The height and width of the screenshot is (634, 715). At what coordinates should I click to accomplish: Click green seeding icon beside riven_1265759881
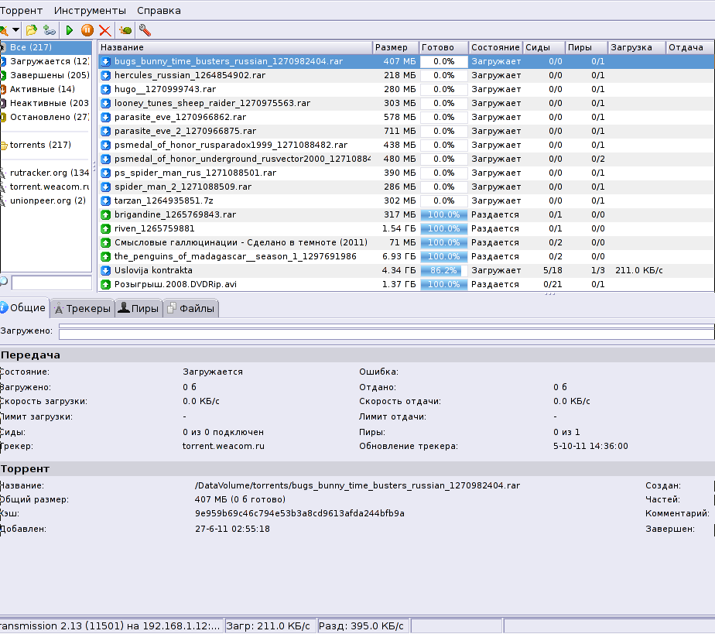(106, 228)
